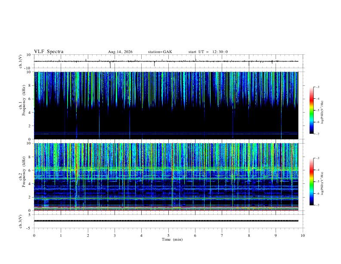Click the 'Time (min)' axis label

pos(172,239)
